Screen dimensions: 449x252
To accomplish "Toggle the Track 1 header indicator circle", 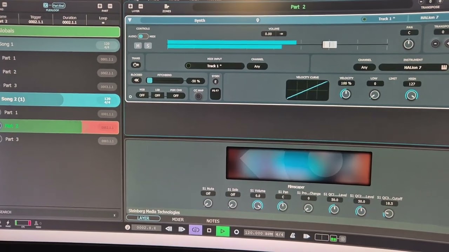I will click(364, 19).
